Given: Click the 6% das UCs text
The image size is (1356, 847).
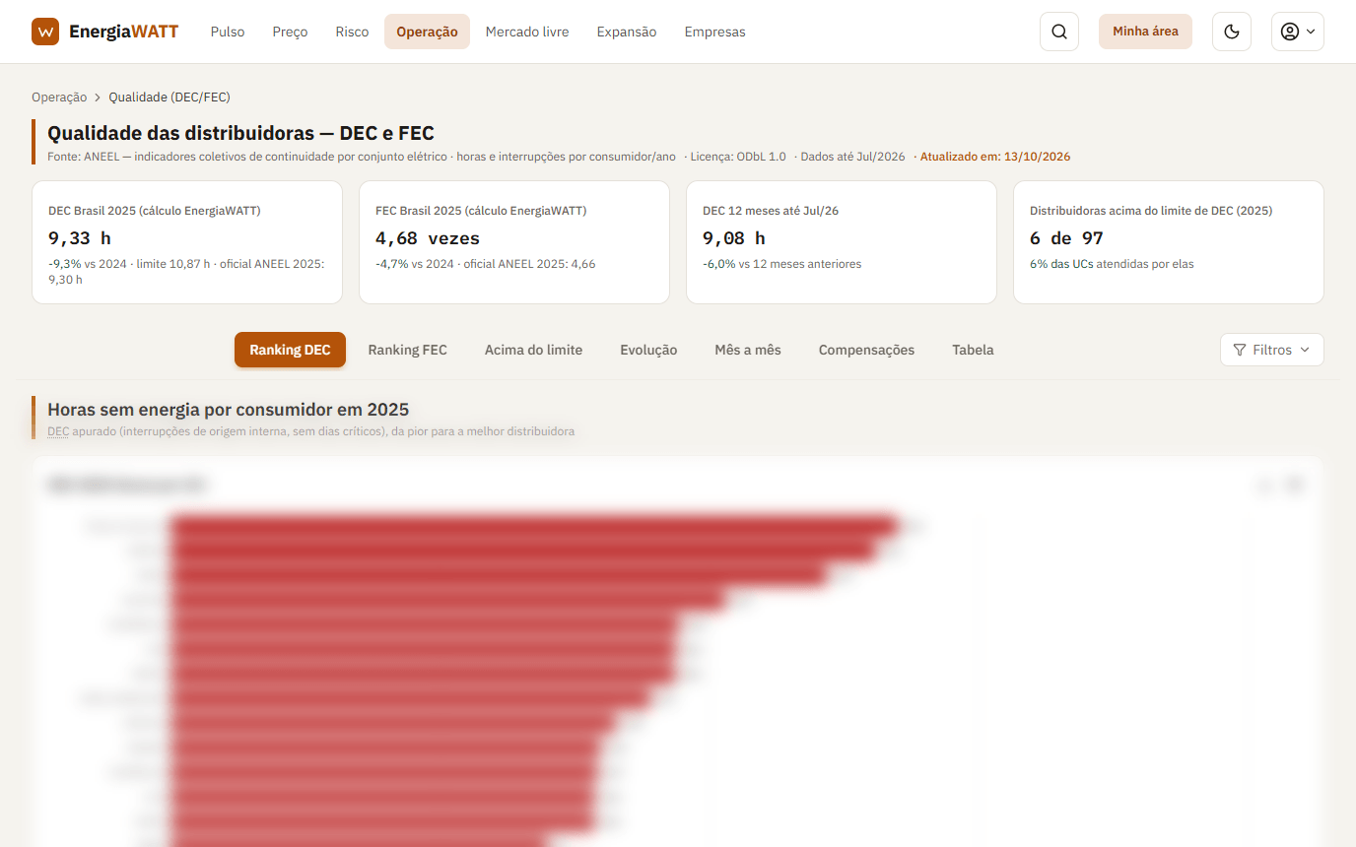Looking at the screenshot, I should point(1061,264).
